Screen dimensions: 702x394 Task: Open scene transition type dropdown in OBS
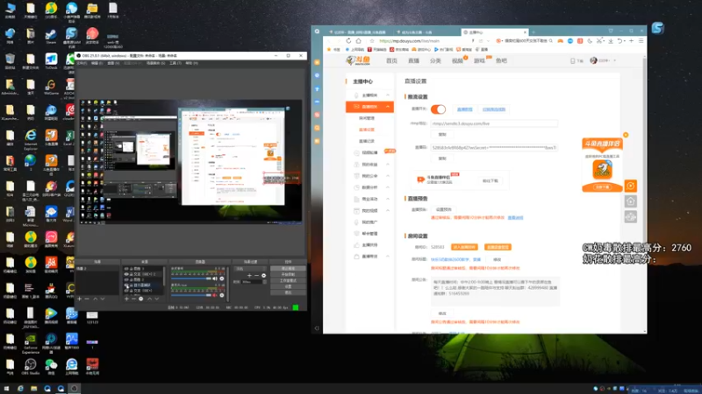251,269
